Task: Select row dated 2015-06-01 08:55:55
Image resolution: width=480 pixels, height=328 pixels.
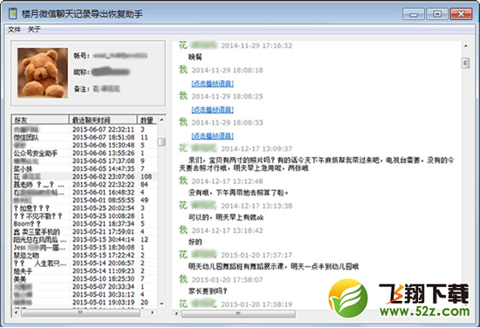Action: pos(85,200)
